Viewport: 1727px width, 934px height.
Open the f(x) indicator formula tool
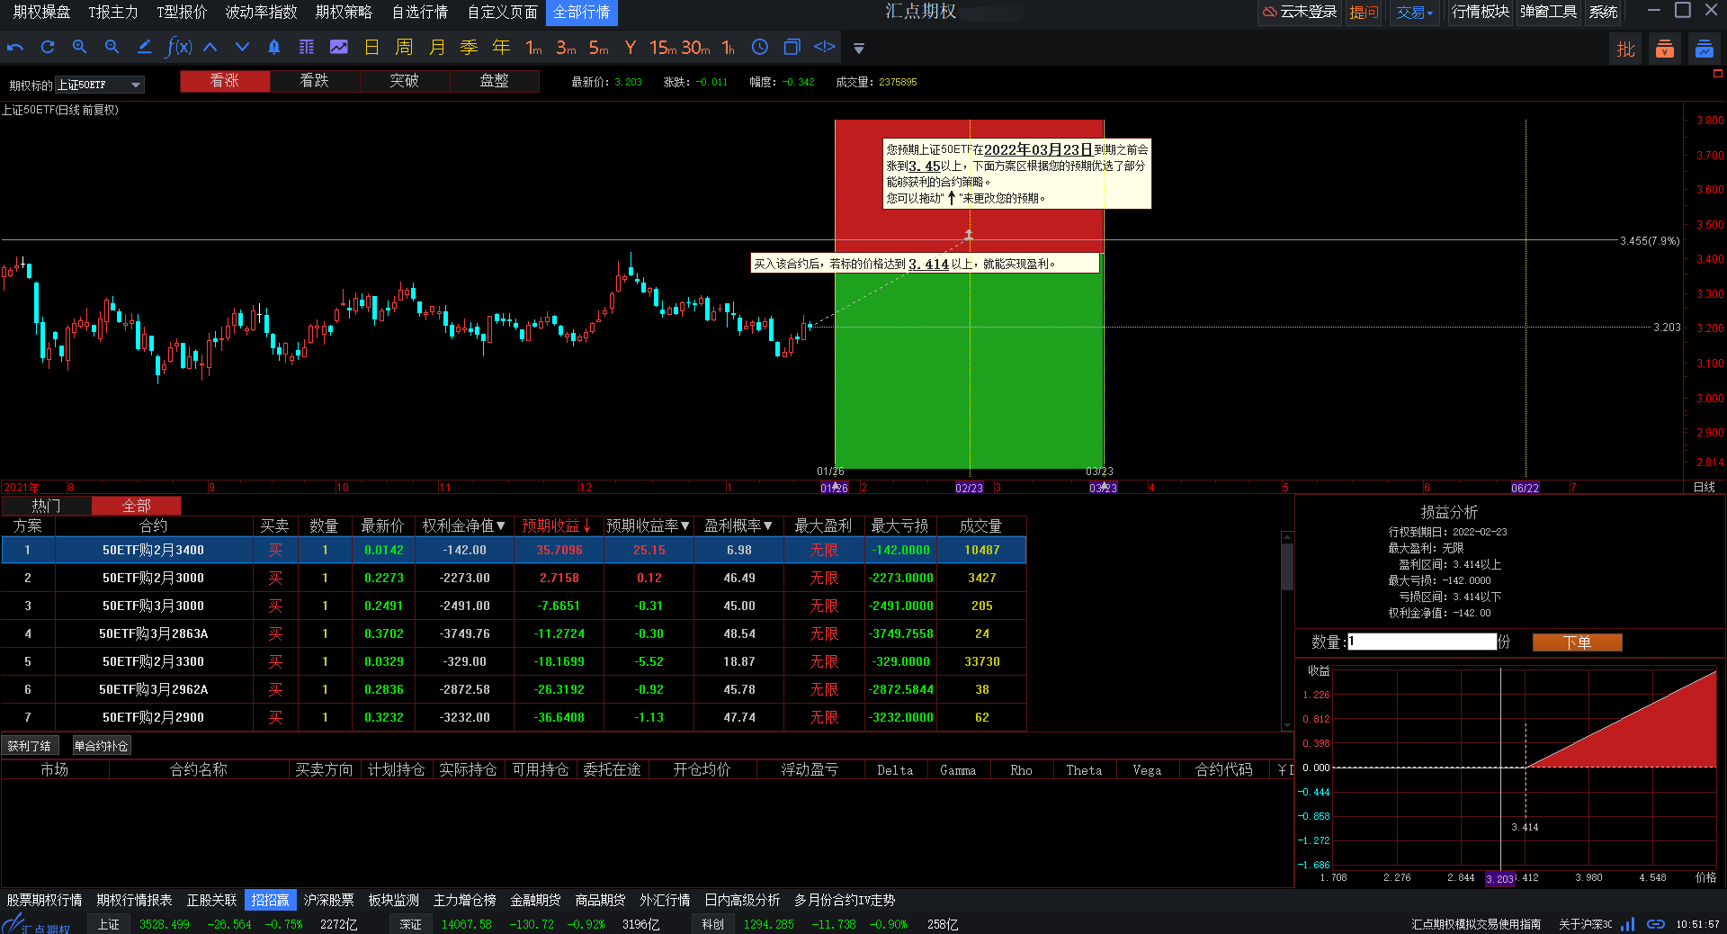pyautogui.click(x=179, y=48)
